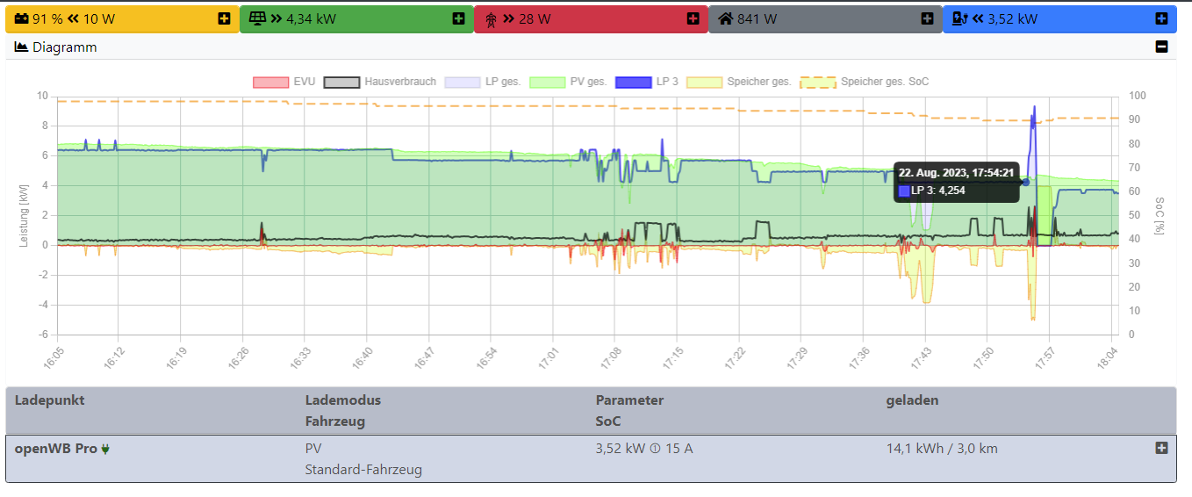Click the chart icon beside Diagramm

22,47
